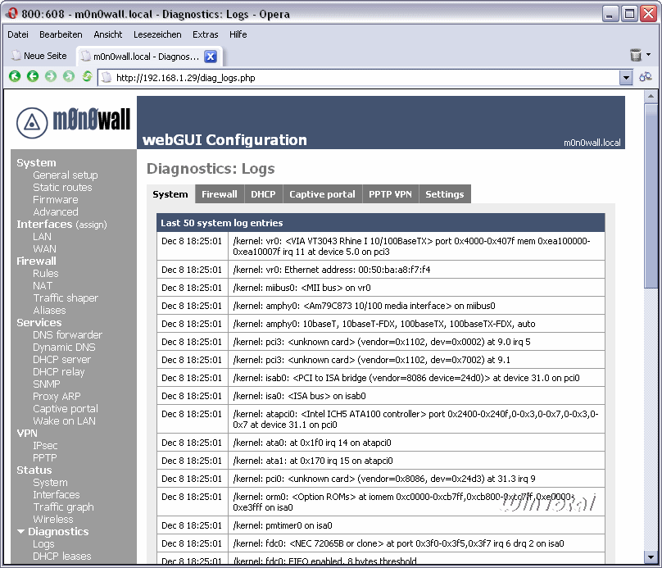The image size is (662, 568).
Task: Click the m0n0wall logo
Action: coord(74,122)
